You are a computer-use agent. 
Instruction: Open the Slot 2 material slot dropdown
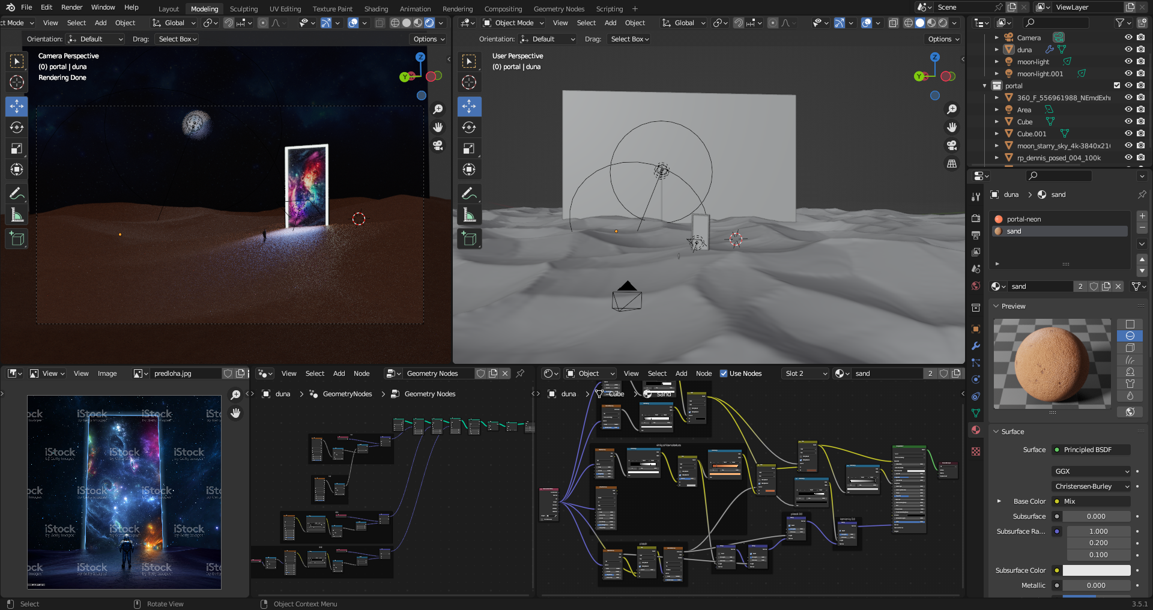pos(806,373)
